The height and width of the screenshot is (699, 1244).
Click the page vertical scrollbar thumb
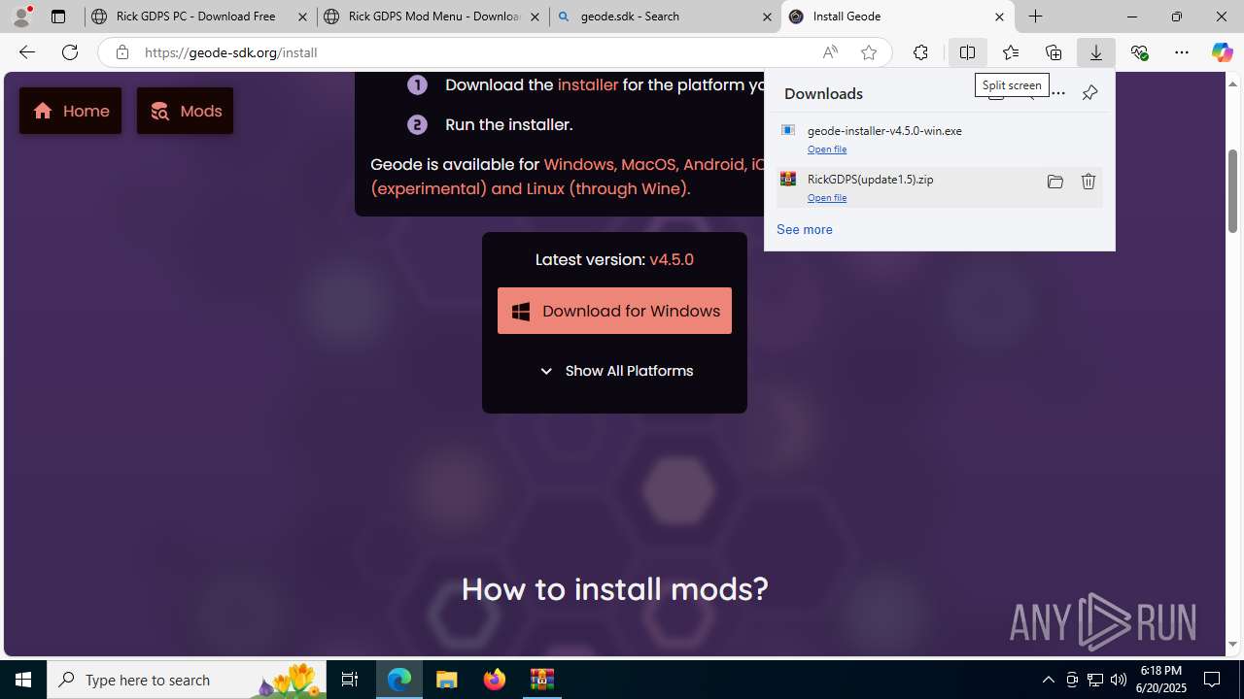click(1232, 190)
